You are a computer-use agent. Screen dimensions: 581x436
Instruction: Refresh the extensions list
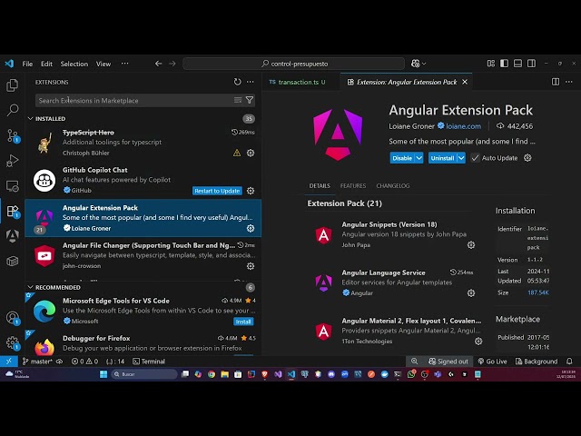click(x=238, y=82)
